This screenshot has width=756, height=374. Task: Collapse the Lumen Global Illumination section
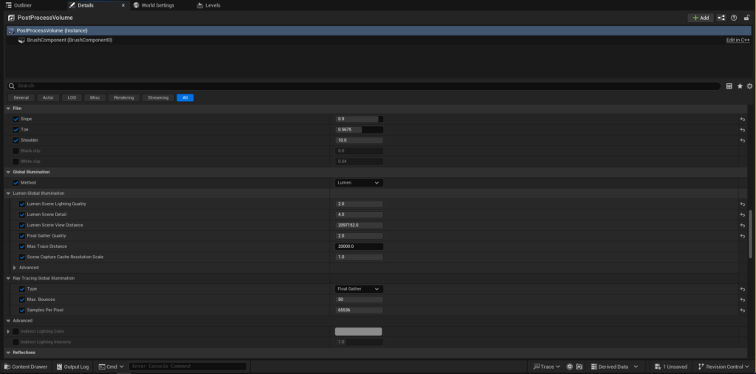point(8,193)
